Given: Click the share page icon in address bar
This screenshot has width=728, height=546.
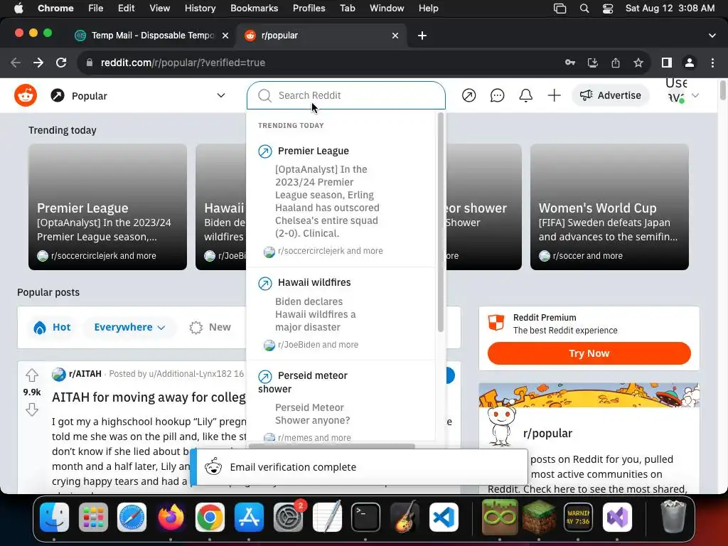Looking at the screenshot, I should click(616, 63).
